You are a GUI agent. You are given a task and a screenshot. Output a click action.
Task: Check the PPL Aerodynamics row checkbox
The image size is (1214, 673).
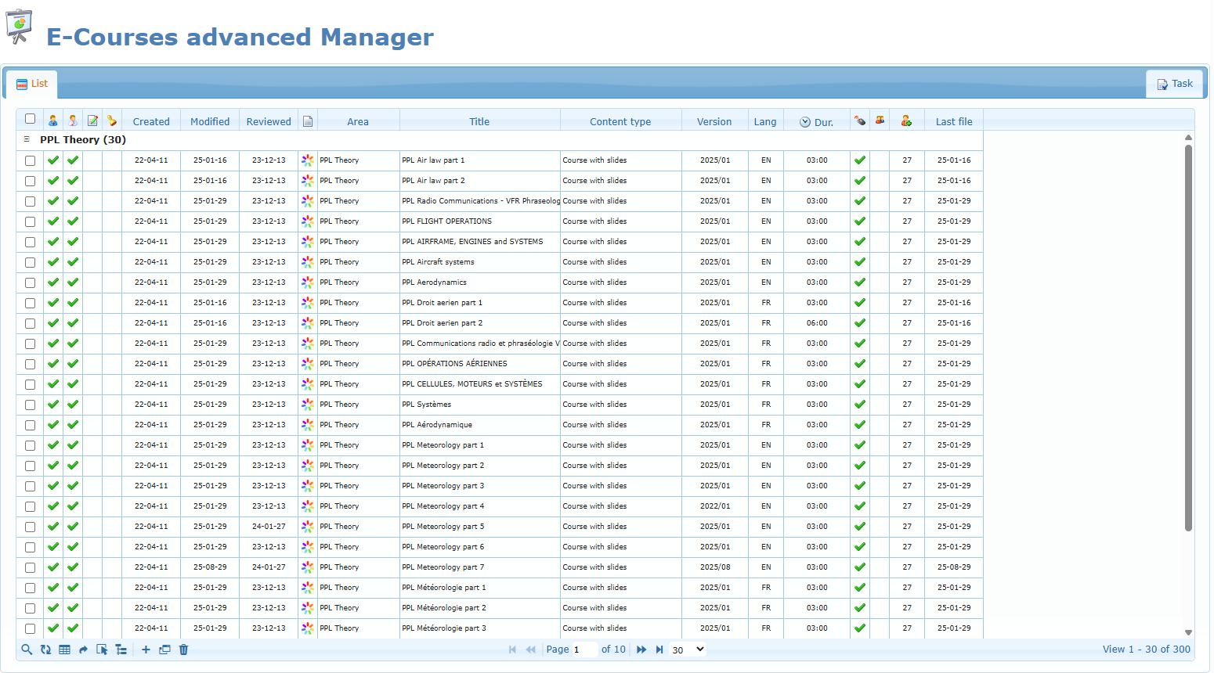[30, 283]
